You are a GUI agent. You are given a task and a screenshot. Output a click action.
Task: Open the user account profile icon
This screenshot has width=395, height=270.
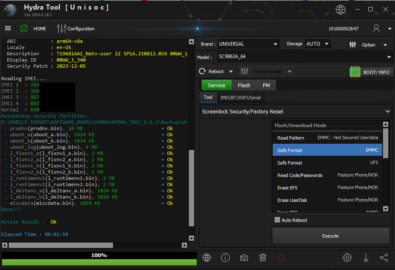coord(376,28)
